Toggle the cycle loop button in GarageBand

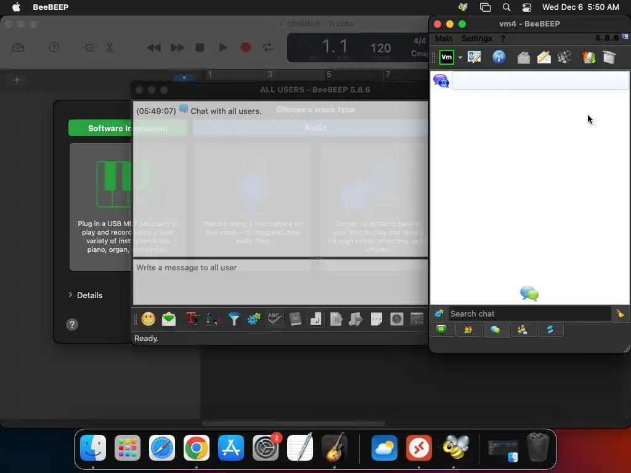tap(268, 47)
